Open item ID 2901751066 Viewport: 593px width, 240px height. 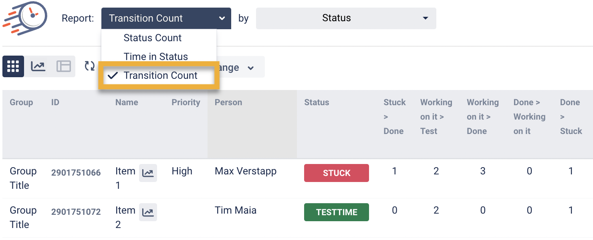coord(76,173)
